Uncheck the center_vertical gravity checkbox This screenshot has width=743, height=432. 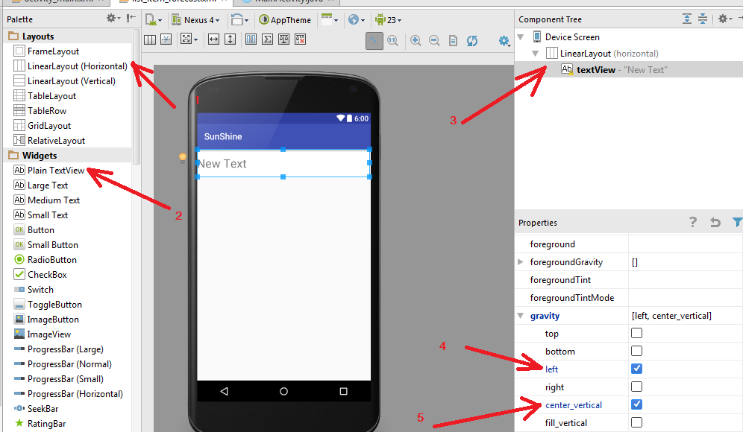click(x=636, y=404)
